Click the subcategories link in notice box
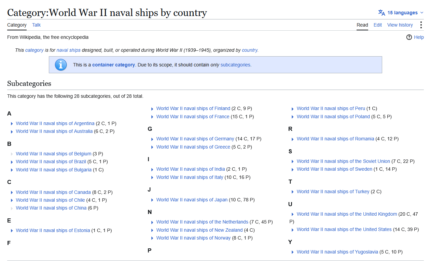The width and height of the screenshot is (430, 261). click(235, 65)
